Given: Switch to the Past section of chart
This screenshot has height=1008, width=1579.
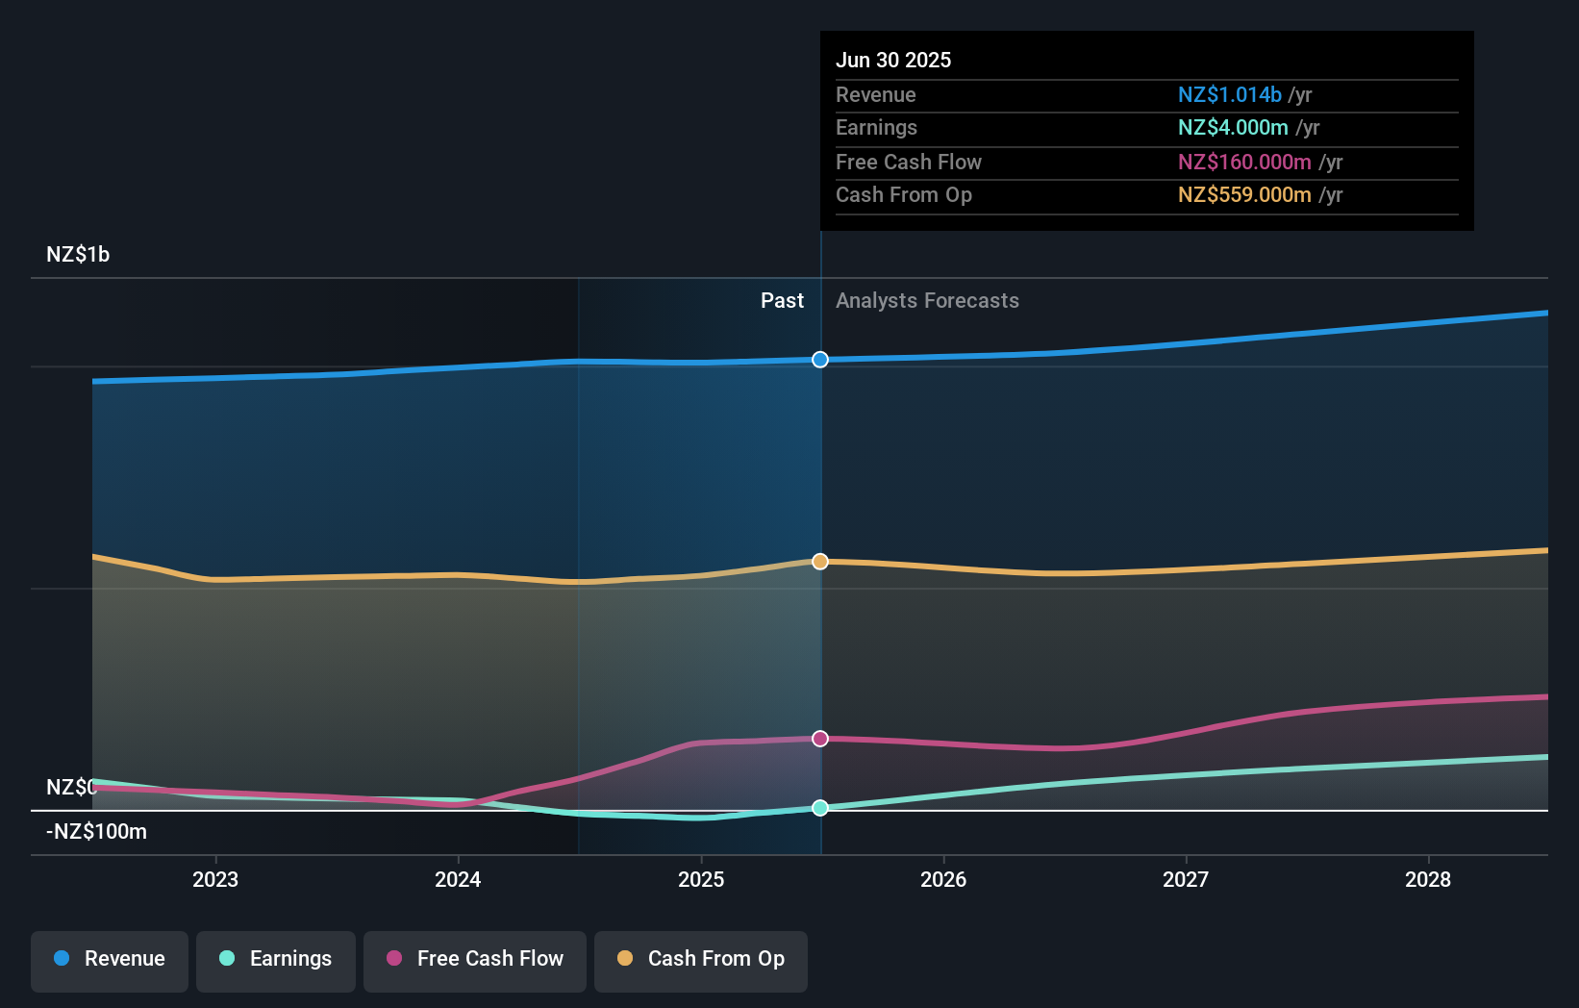Looking at the screenshot, I should click(782, 301).
